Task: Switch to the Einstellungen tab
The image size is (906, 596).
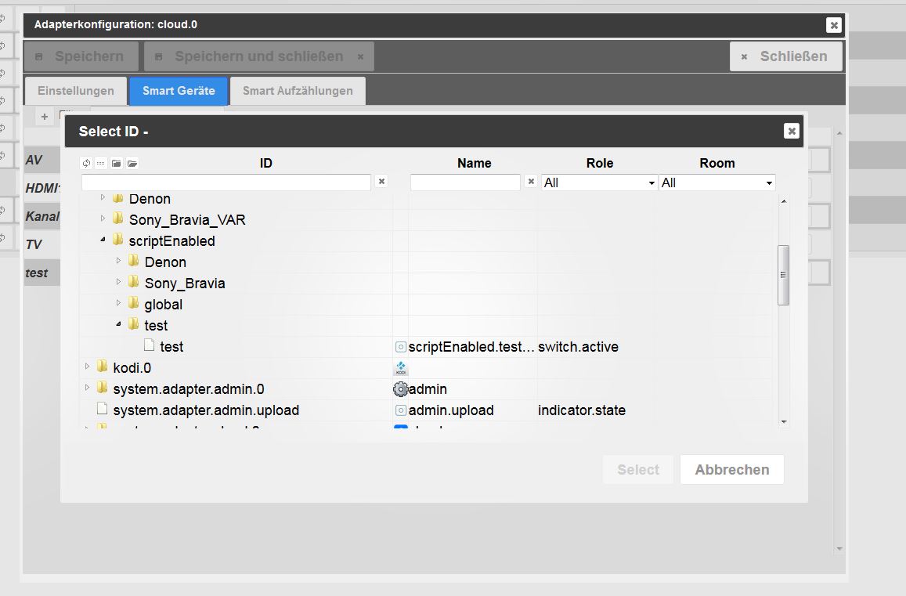Action: click(76, 91)
